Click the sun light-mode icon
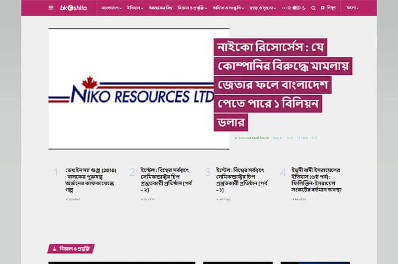The image size is (398, 264). [289, 8]
